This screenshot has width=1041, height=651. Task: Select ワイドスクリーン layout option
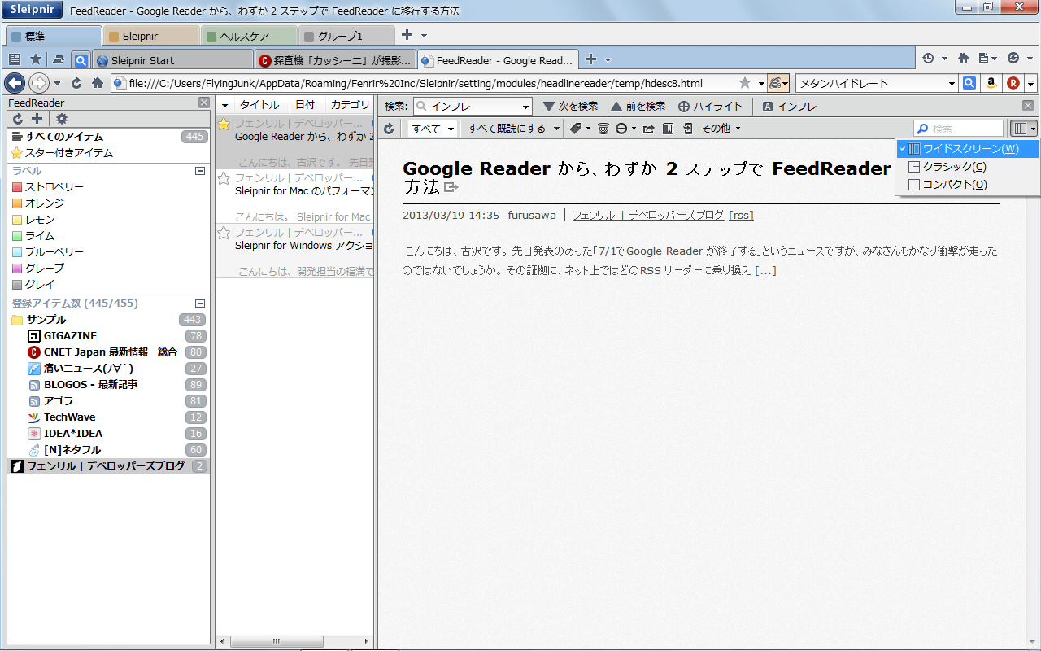(x=967, y=149)
